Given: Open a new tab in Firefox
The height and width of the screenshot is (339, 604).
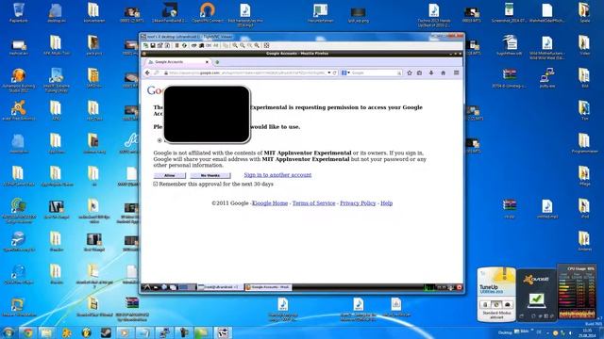Looking at the screenshot, I should [x=217, y=62].
